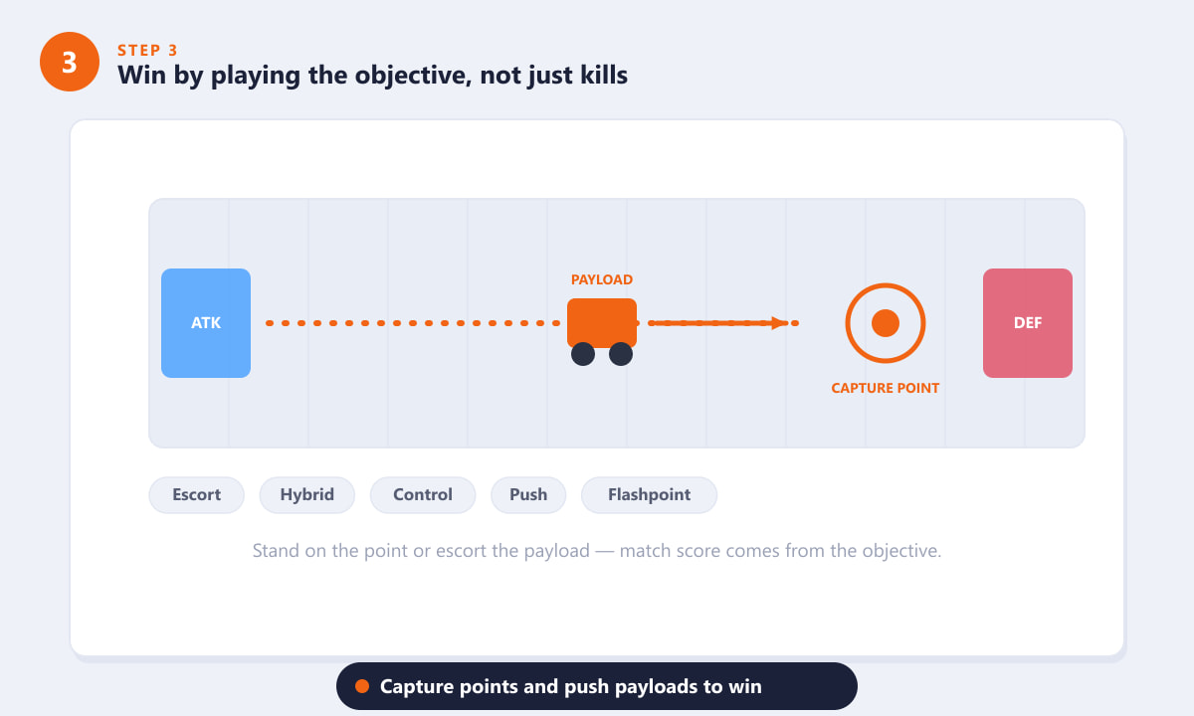Click the red DEF team block
Screen dimensions: 1194x716
(1028, 323)
